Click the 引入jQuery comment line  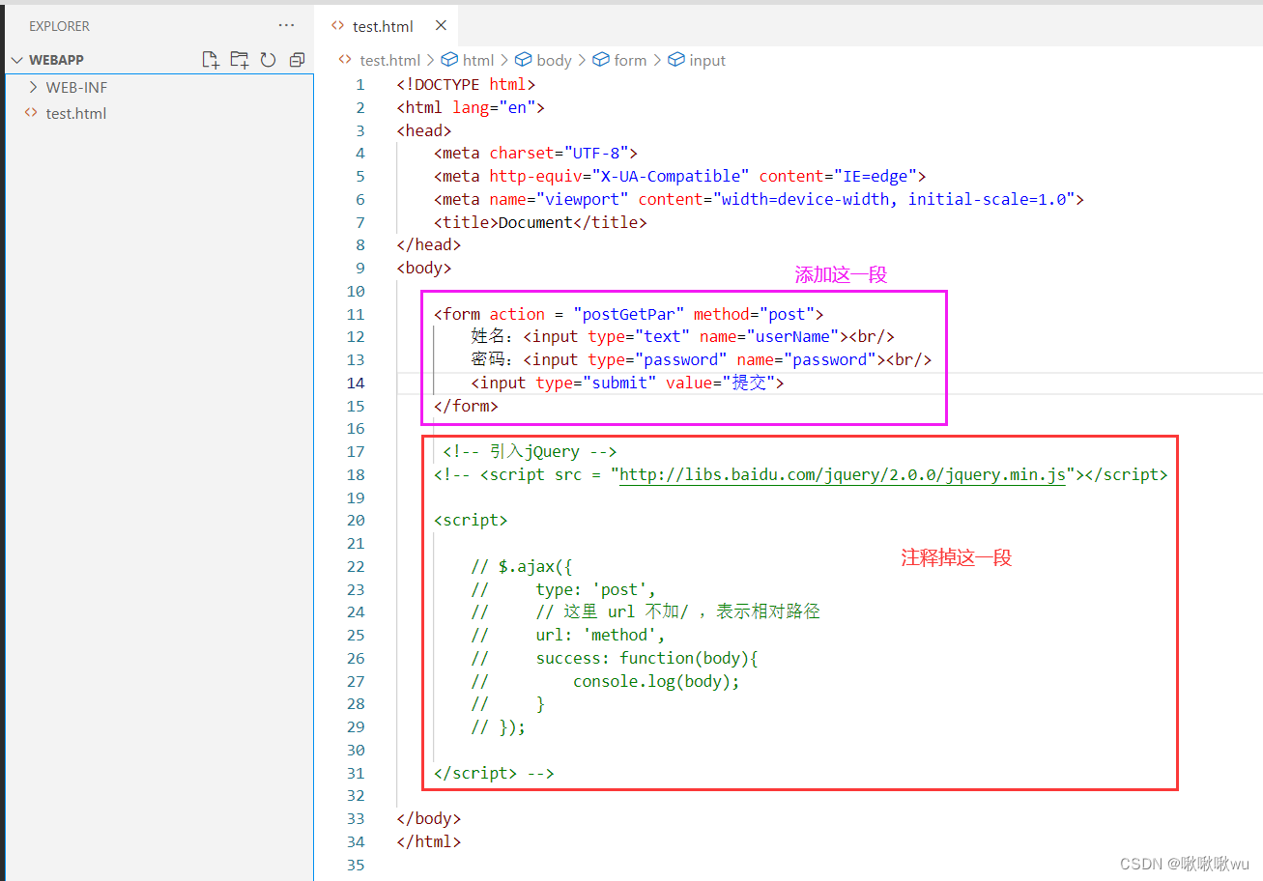[530, 451]
